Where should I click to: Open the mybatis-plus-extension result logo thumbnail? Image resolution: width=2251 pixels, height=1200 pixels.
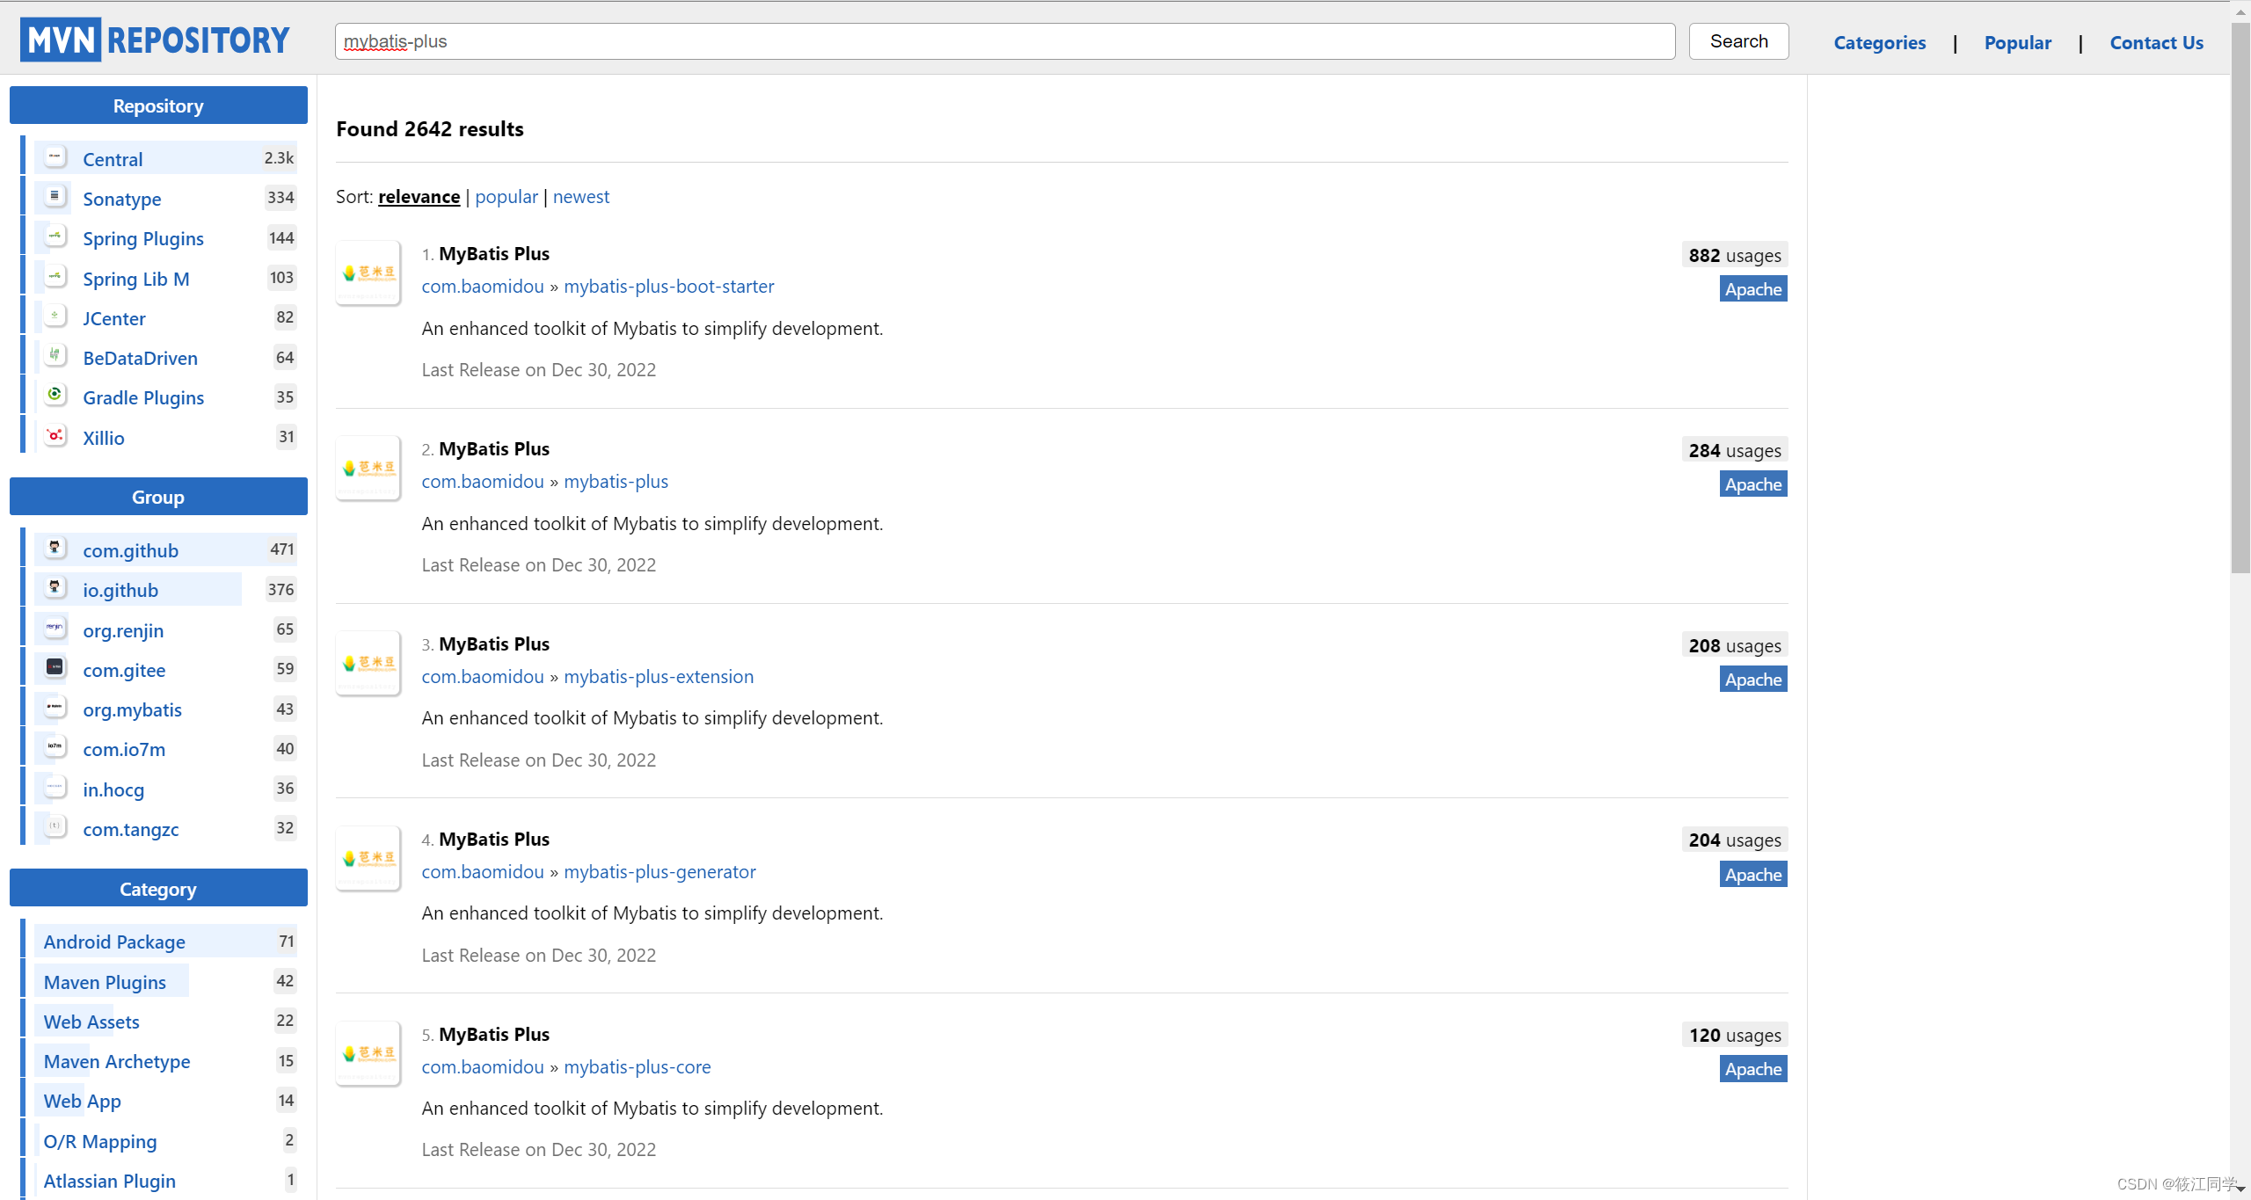(x=368, y=663)
